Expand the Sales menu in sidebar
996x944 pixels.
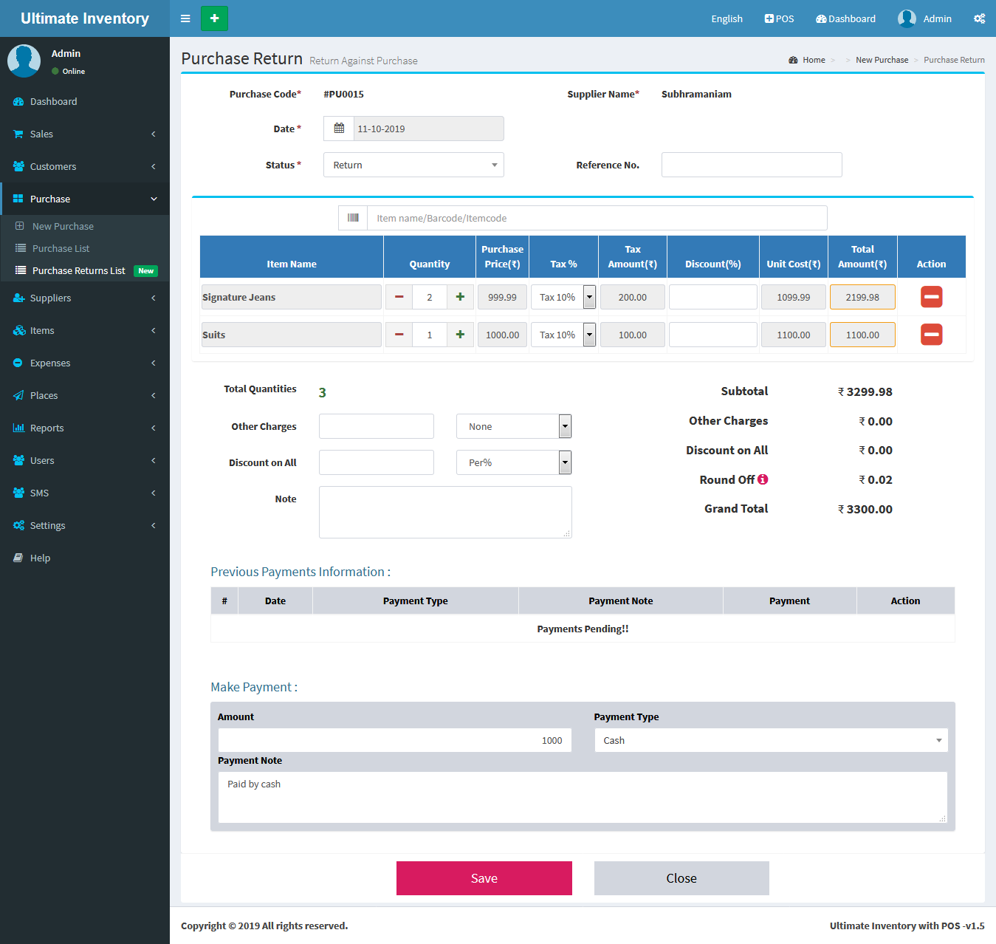(85, 134)
